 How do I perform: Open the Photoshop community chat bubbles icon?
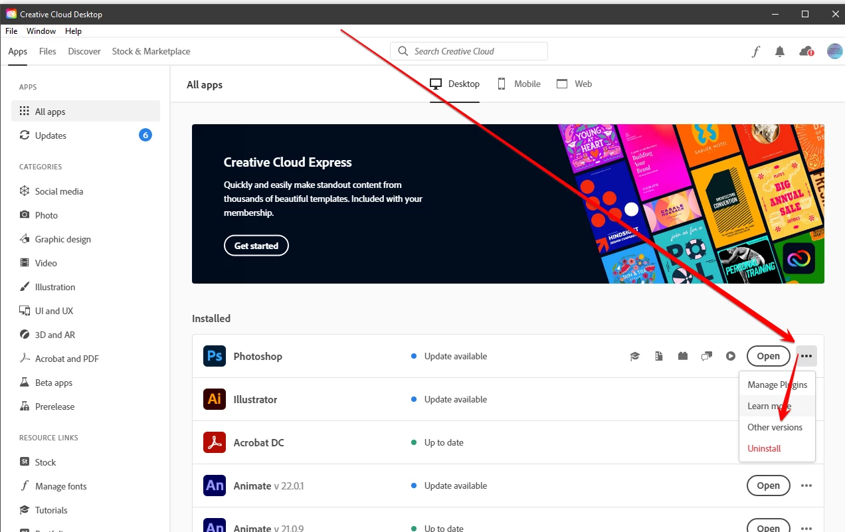point(706,357)
